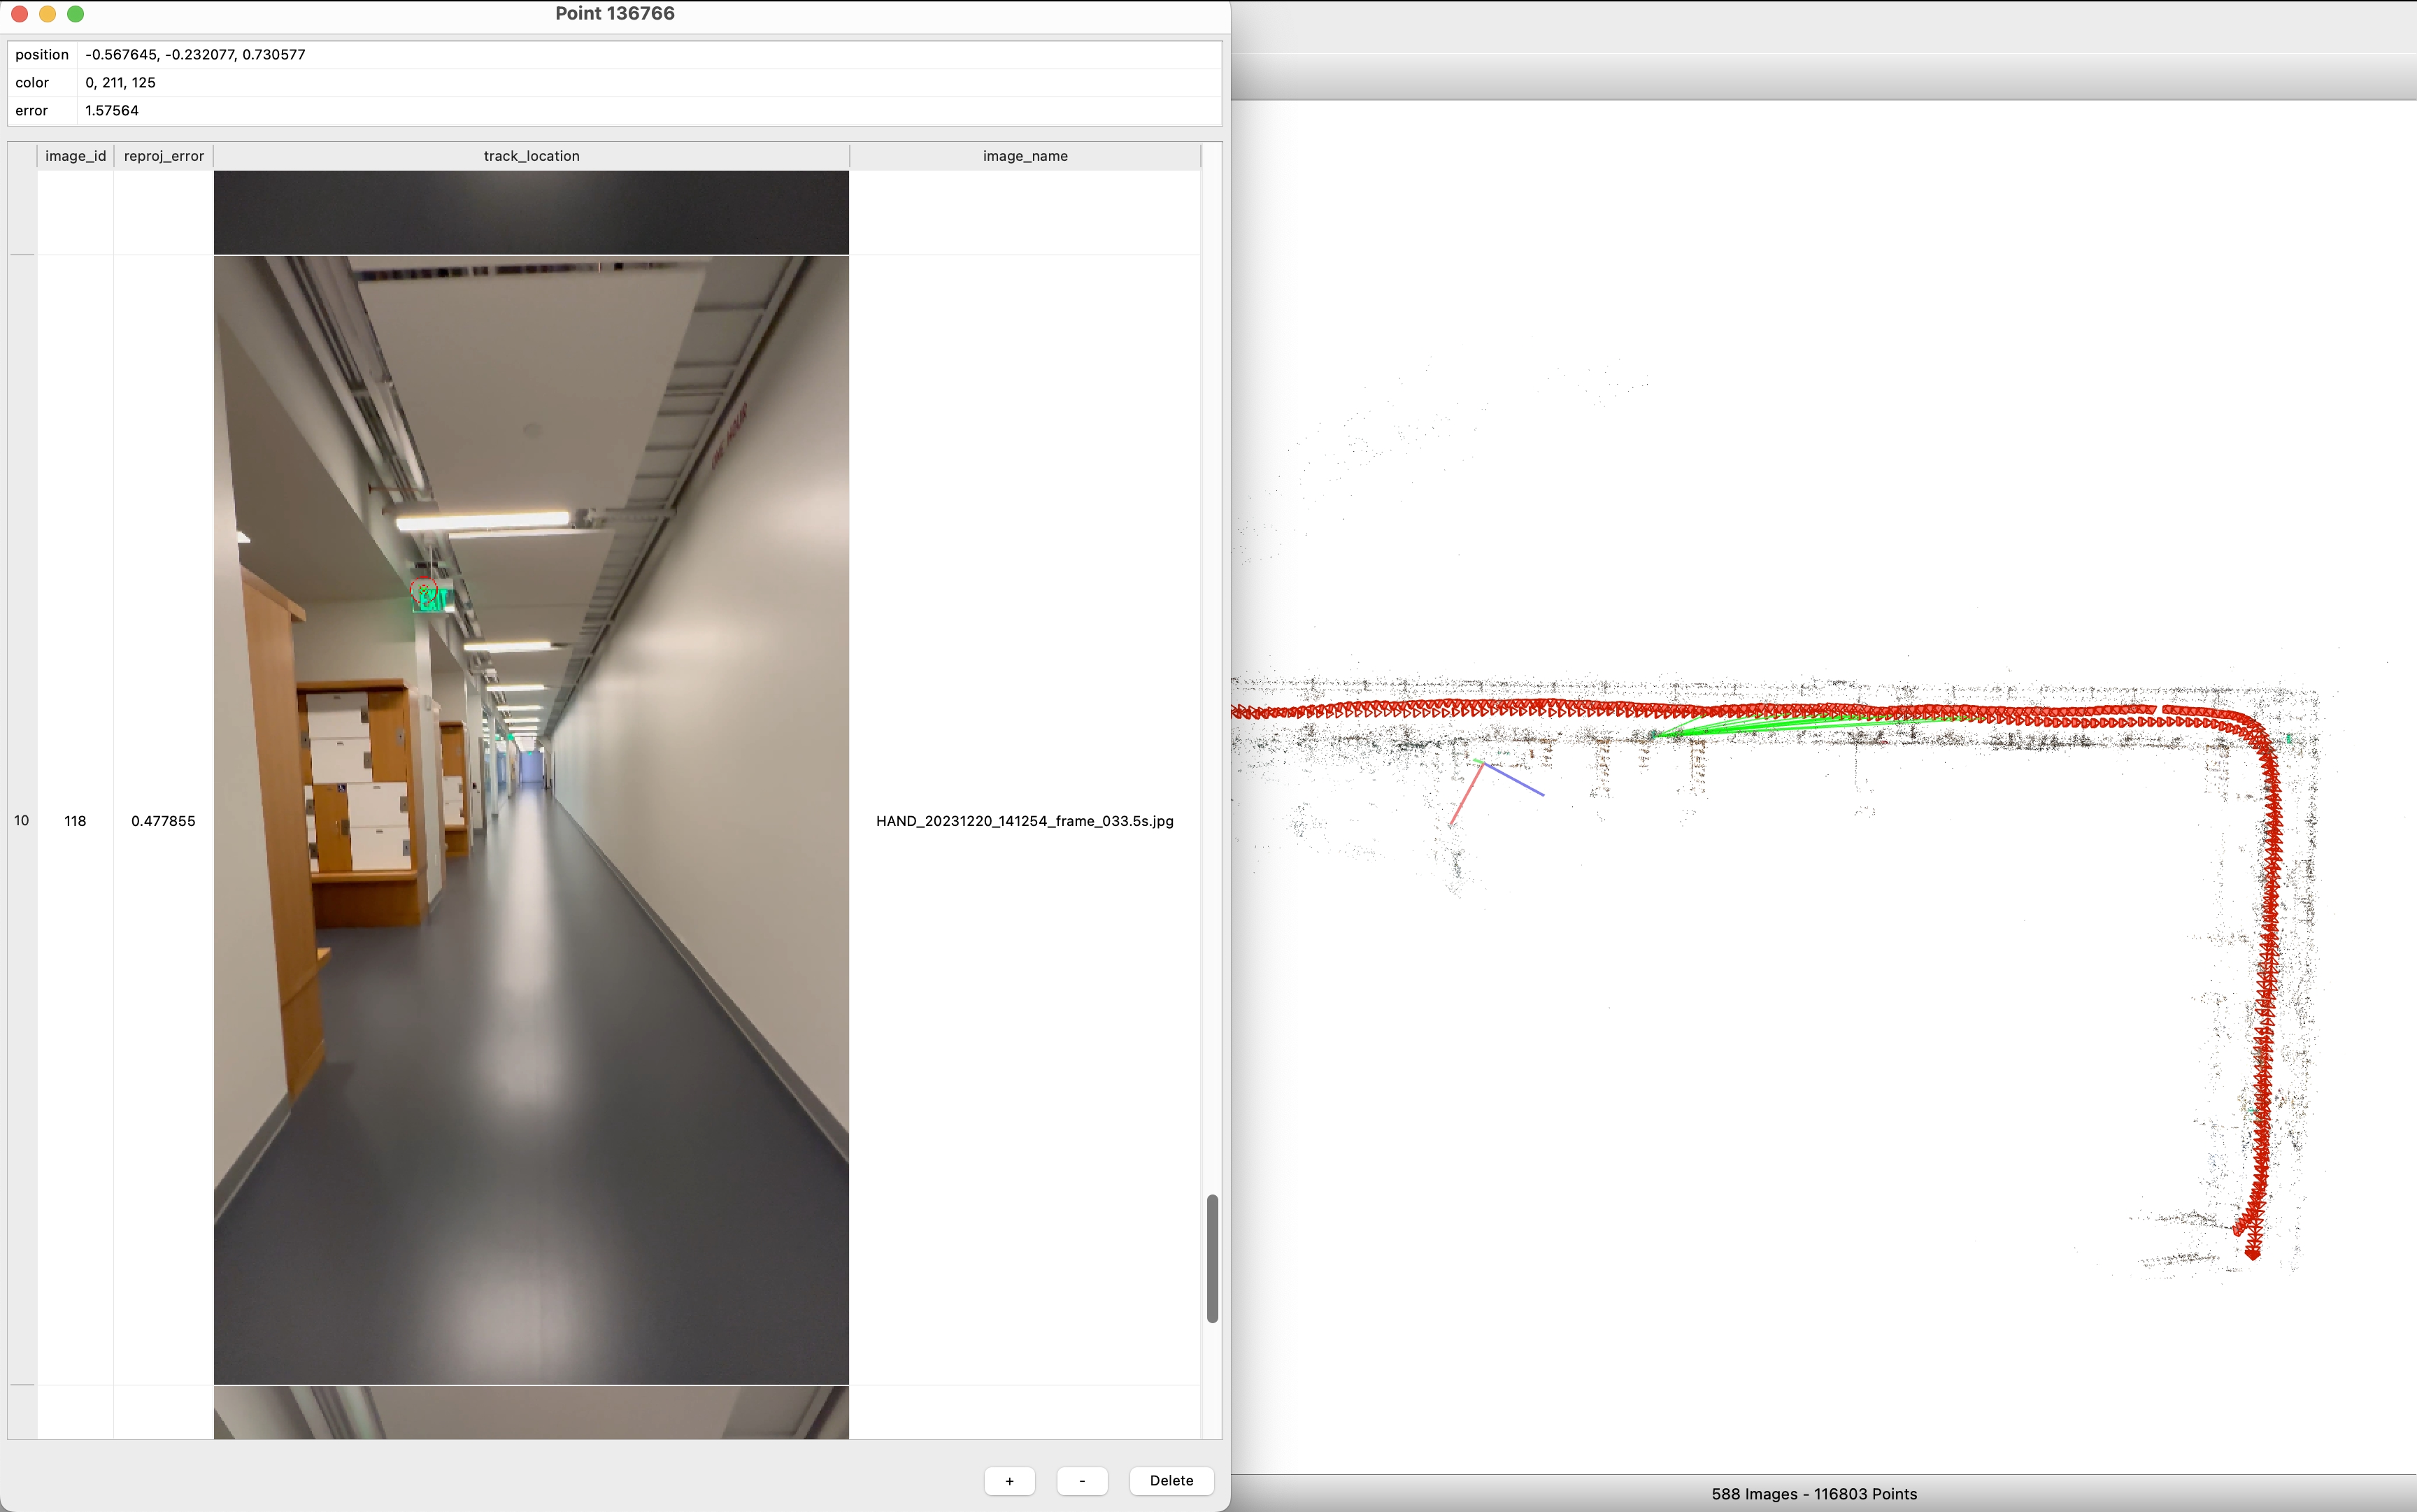The height and width of the screenshot is (1512, 2417).
Task: Click the plus zoom-in button
Action: click(1009, 1480)
